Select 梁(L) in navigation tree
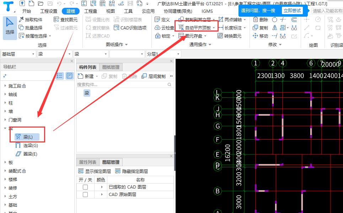343x213 pixels. point(27,137)
